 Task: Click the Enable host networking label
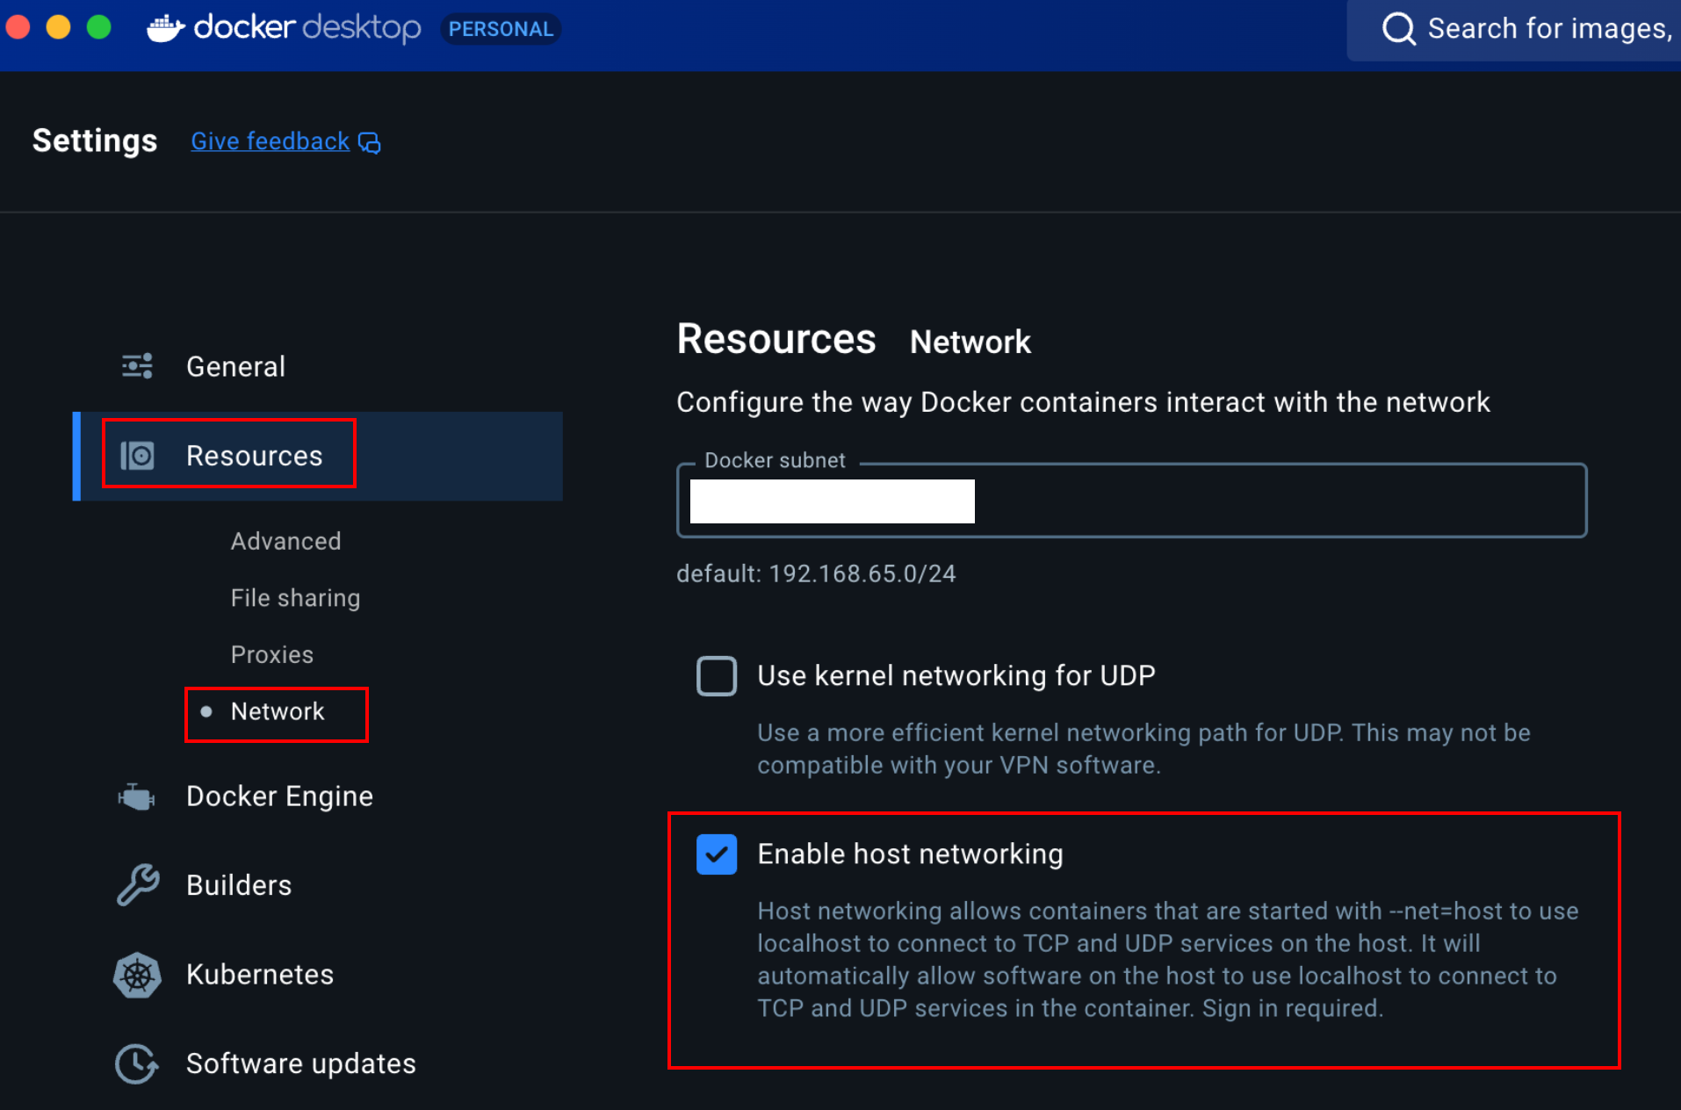point(910,854)
